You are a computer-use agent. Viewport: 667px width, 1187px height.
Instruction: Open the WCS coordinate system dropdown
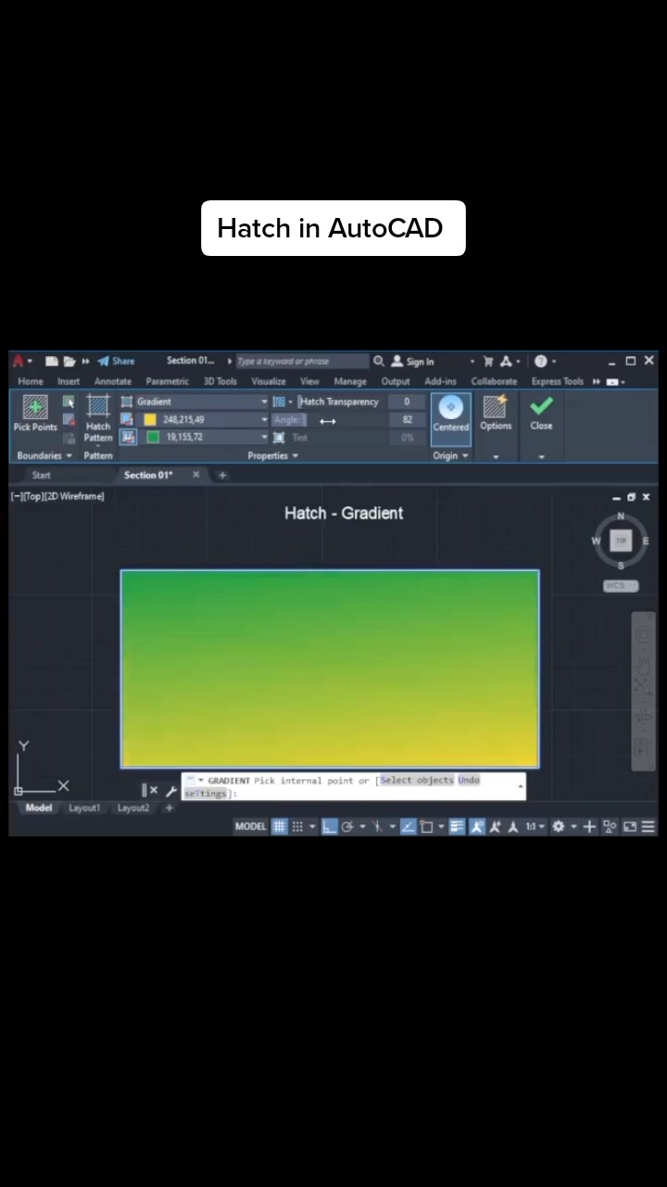point(621,586)
